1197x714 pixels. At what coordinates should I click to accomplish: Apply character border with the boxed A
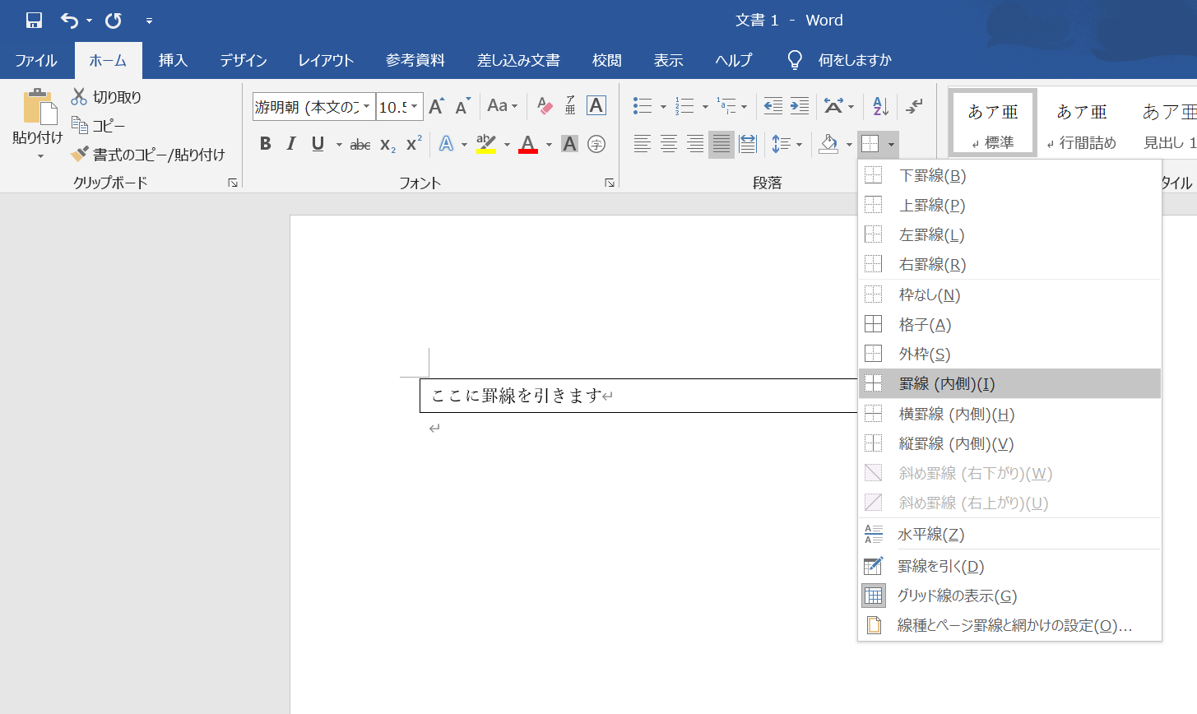596,105
